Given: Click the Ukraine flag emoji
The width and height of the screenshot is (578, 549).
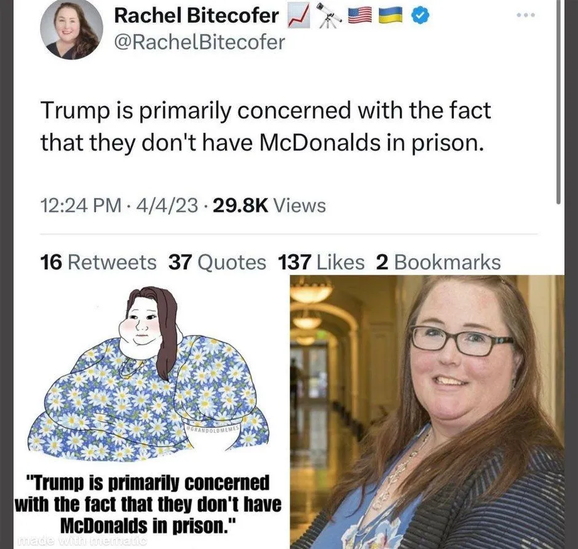Looking at the screenshot, I should [390, 16].
